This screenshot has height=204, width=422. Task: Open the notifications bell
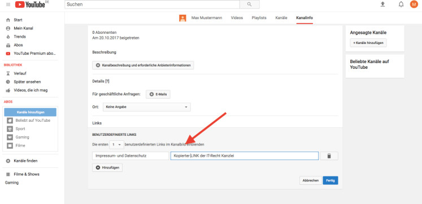click(x=401, y=5)
